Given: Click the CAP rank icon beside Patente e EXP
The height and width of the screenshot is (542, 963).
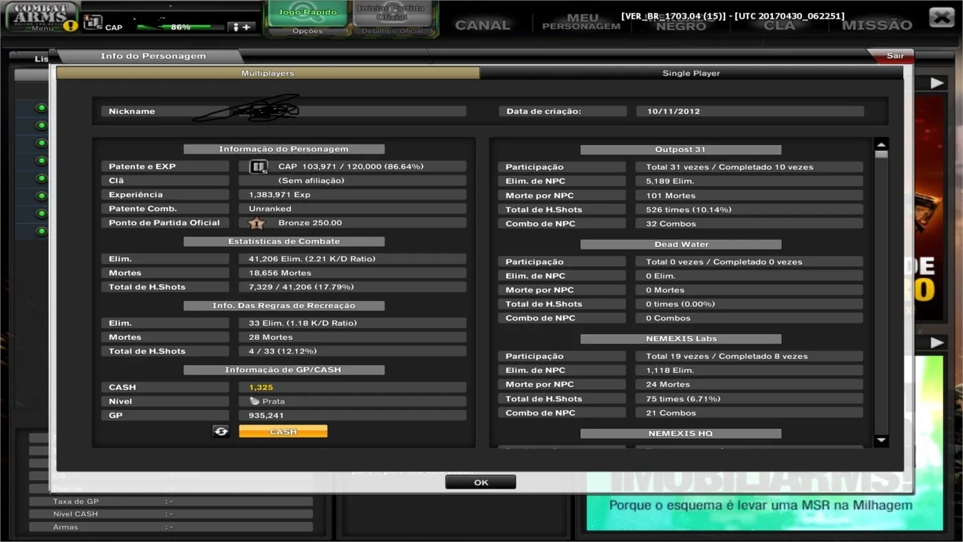Looking at the screenshot, I should click(259, 167).
